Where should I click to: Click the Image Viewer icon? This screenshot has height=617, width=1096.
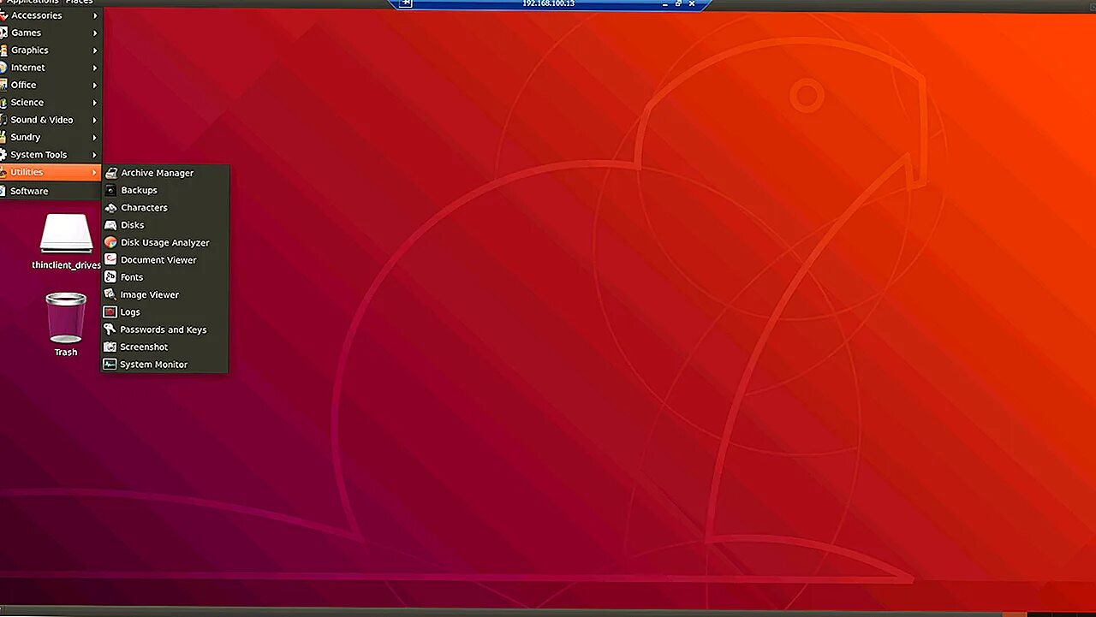pyautogui.click(x=110, y=294)
